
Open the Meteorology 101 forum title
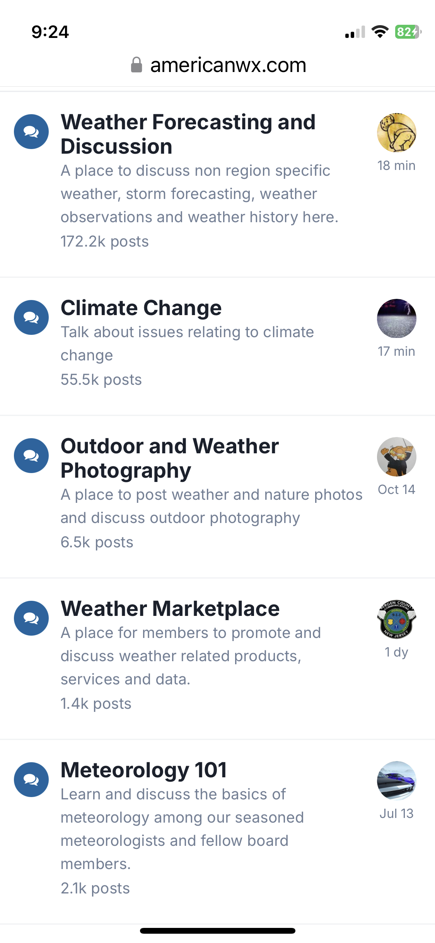click(144, 770)
